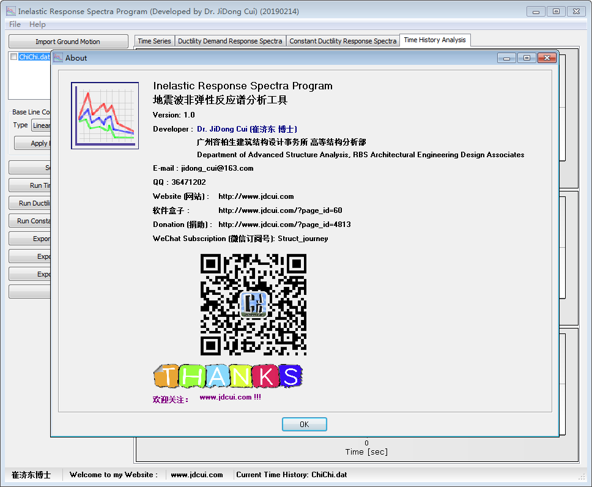Open Ductility Demand Response Spectra tab
This screenshot has width=592, height=487.
230,41
